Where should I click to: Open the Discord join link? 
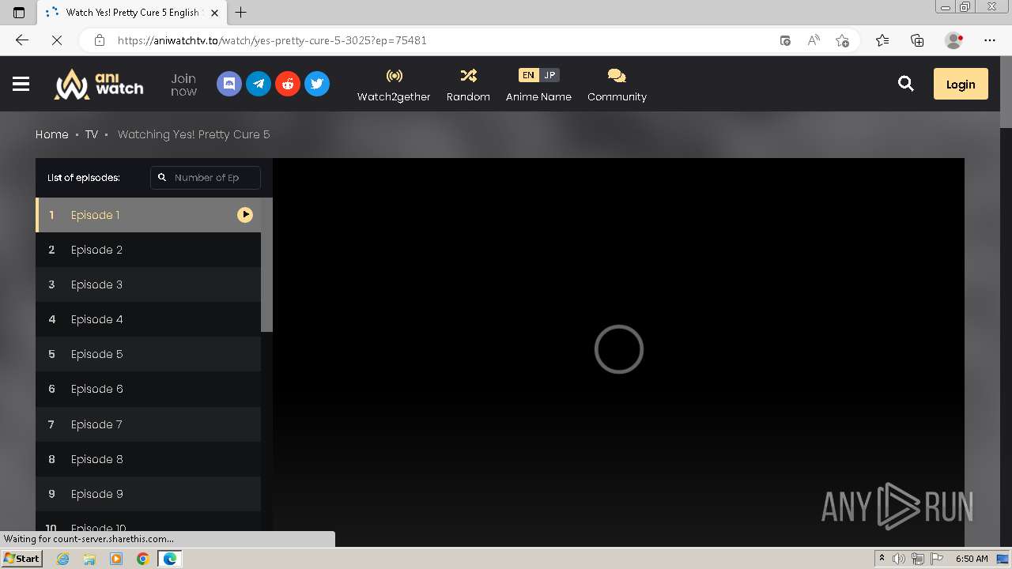(229, 84)
